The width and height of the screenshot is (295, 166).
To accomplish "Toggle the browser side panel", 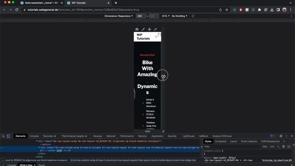I will (278, 10).
